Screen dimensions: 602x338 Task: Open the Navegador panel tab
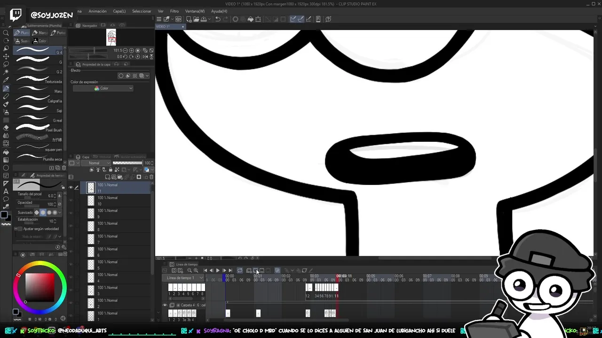click(x=87, y=25)
